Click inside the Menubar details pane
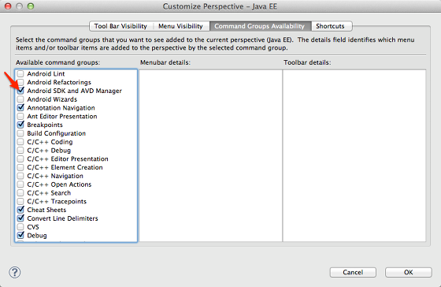This screenshot has width=441, height=287. tap(211, 155)
